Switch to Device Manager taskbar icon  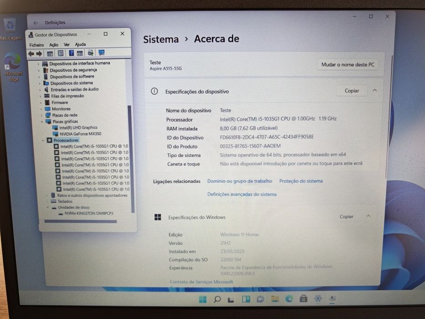click(333, 298)
